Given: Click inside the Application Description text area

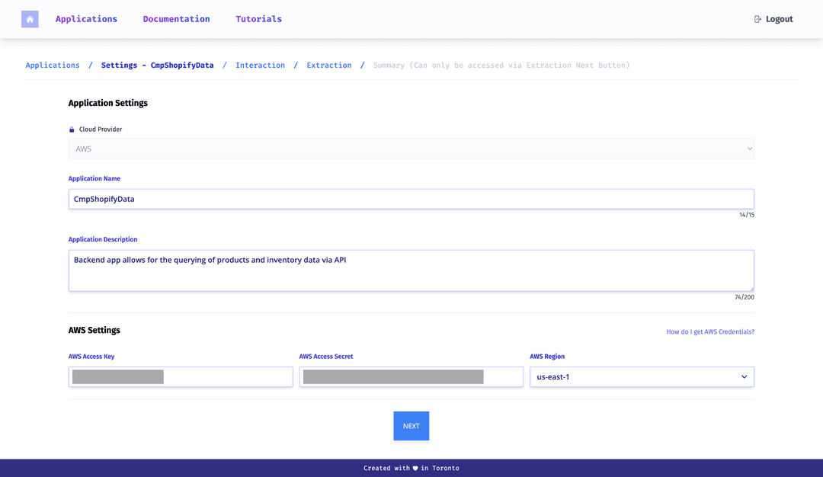Looking at the screenshot, I should pos(411,271).
